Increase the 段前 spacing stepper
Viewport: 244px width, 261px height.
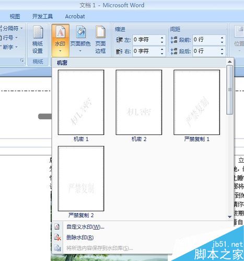pos(222,38)
